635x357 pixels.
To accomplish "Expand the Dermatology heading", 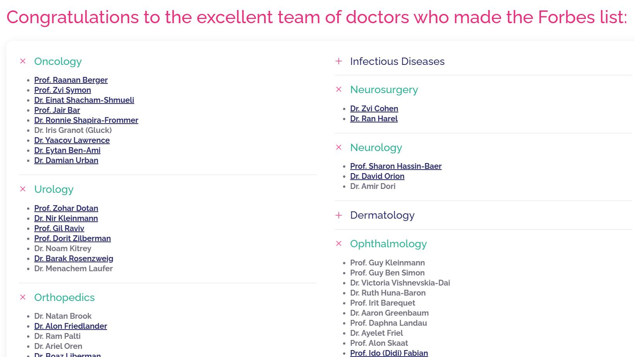I will click(x=382, y=215).
